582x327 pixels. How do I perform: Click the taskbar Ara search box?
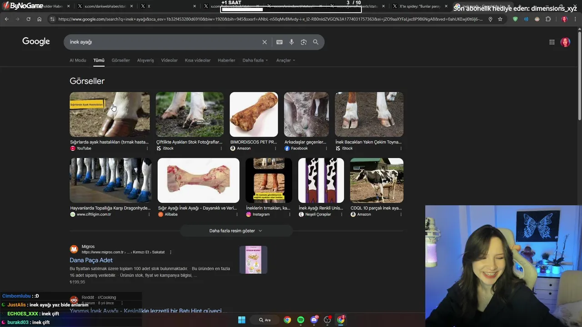click(x=265, y=320)
